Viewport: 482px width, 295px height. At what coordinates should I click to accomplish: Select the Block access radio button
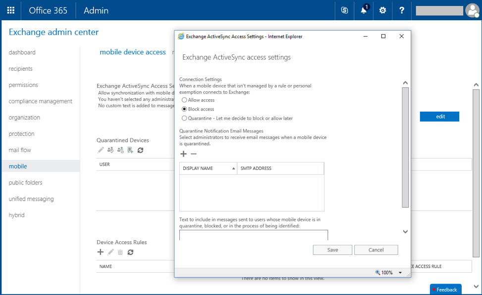pos(183,108)
